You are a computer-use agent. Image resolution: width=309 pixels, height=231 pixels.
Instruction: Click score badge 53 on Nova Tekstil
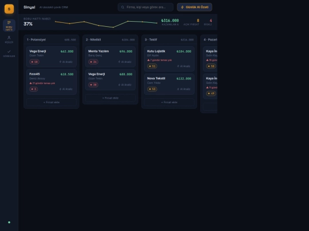click(x=152, y=89)
